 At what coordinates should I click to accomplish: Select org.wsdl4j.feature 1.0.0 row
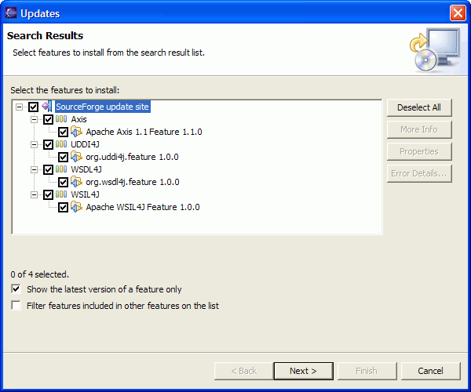tap(133, 182)
